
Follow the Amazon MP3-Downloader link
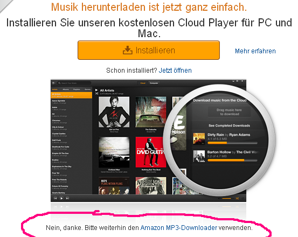tap(179, 227)
